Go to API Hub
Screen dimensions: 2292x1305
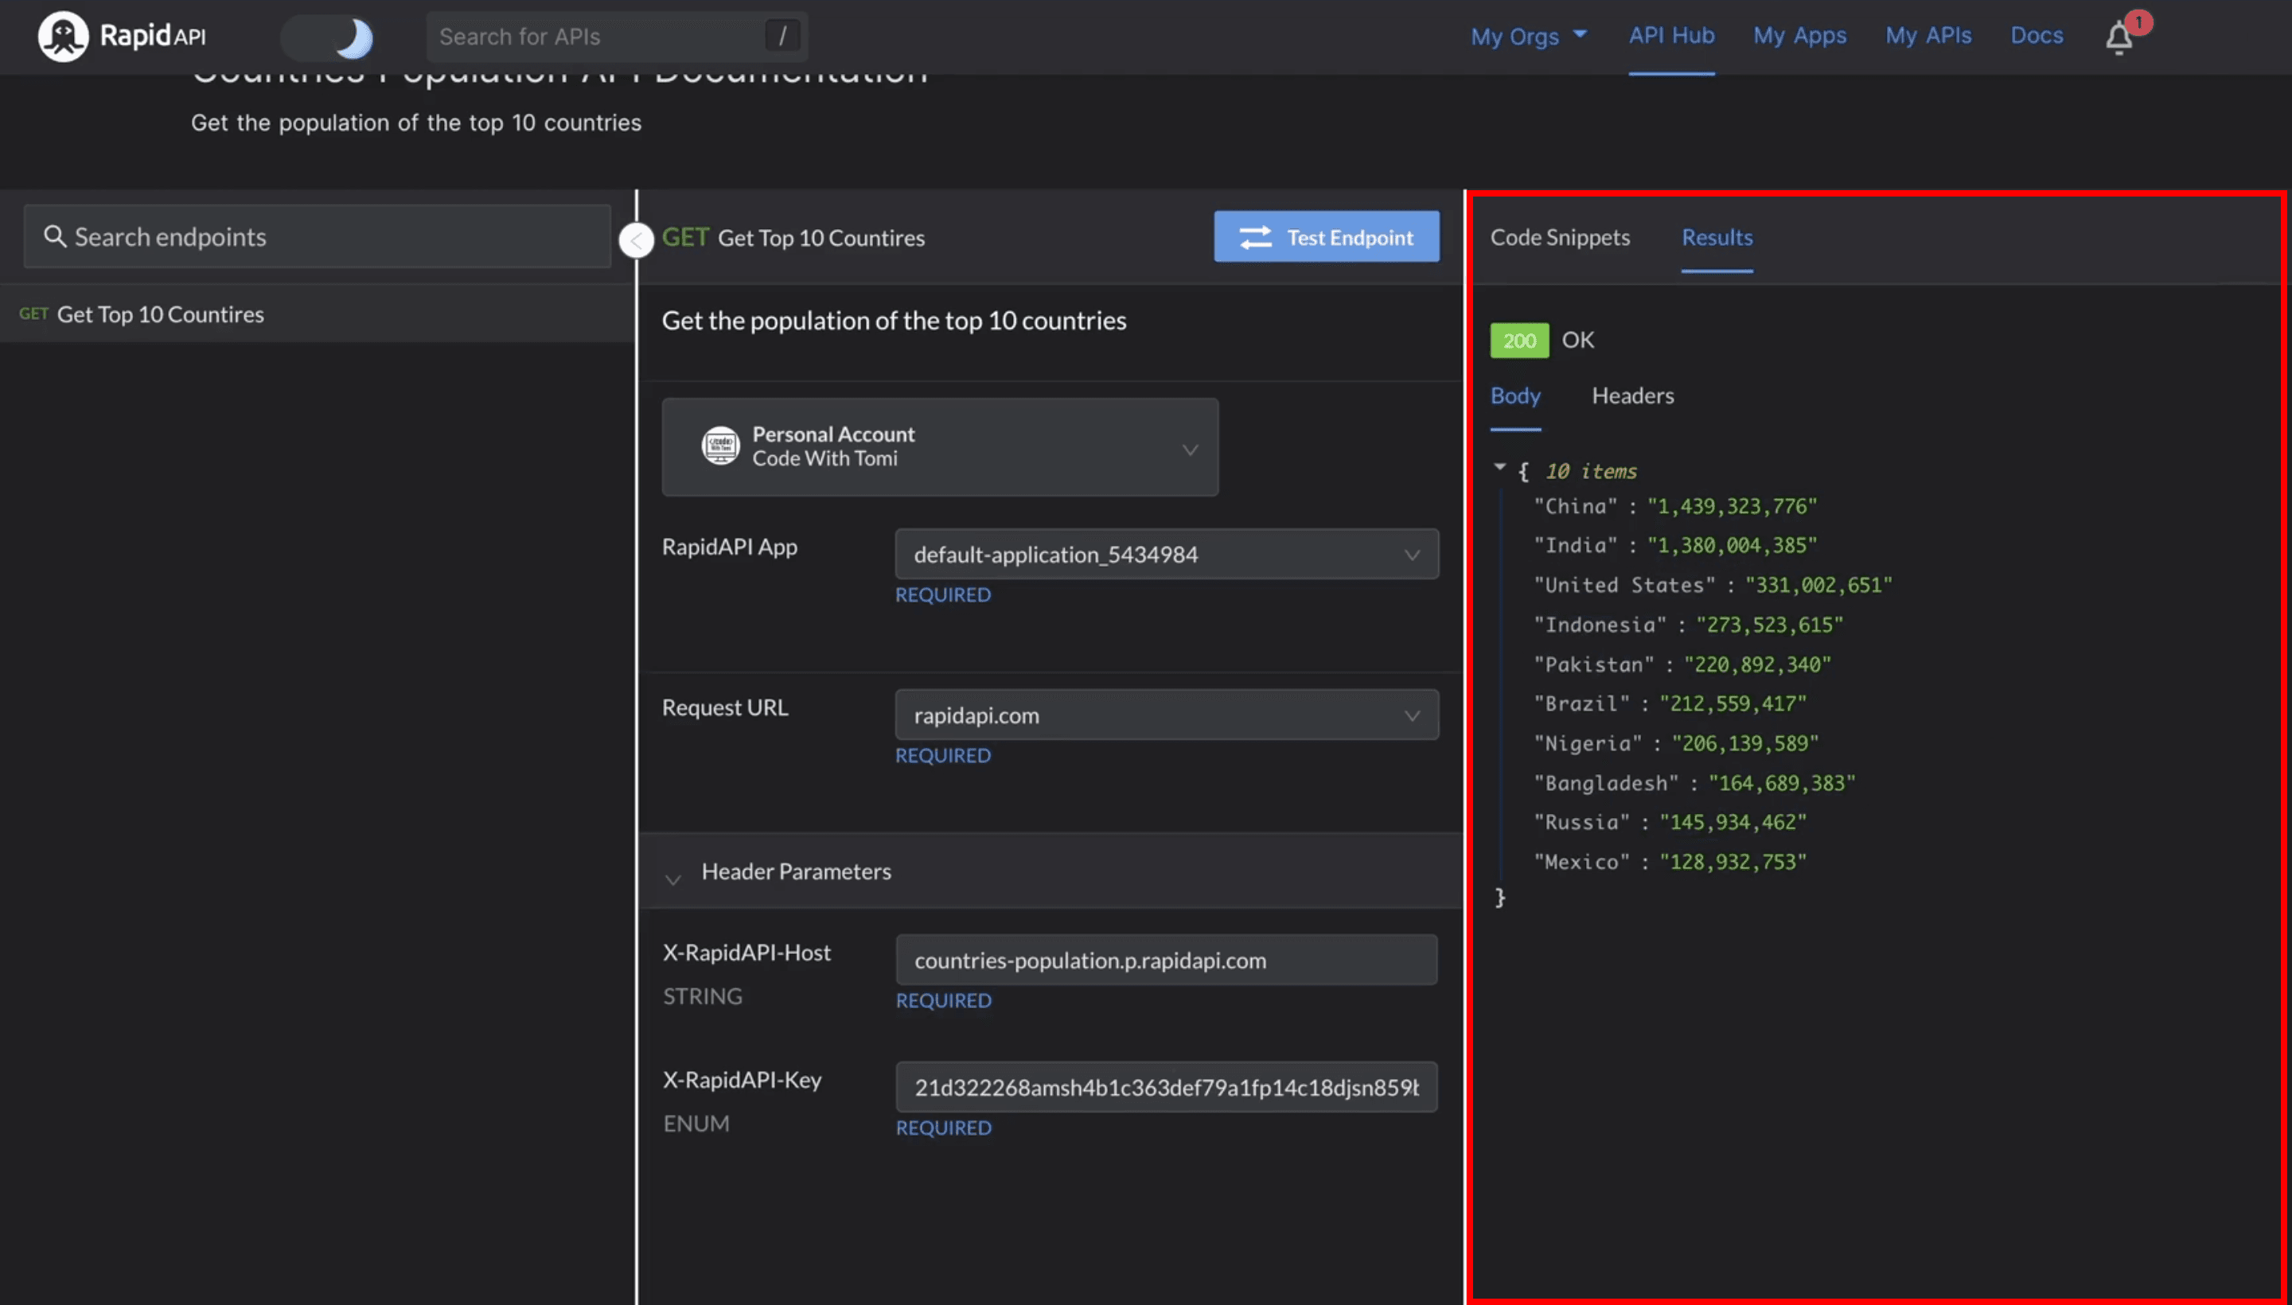pos(1670,36)
